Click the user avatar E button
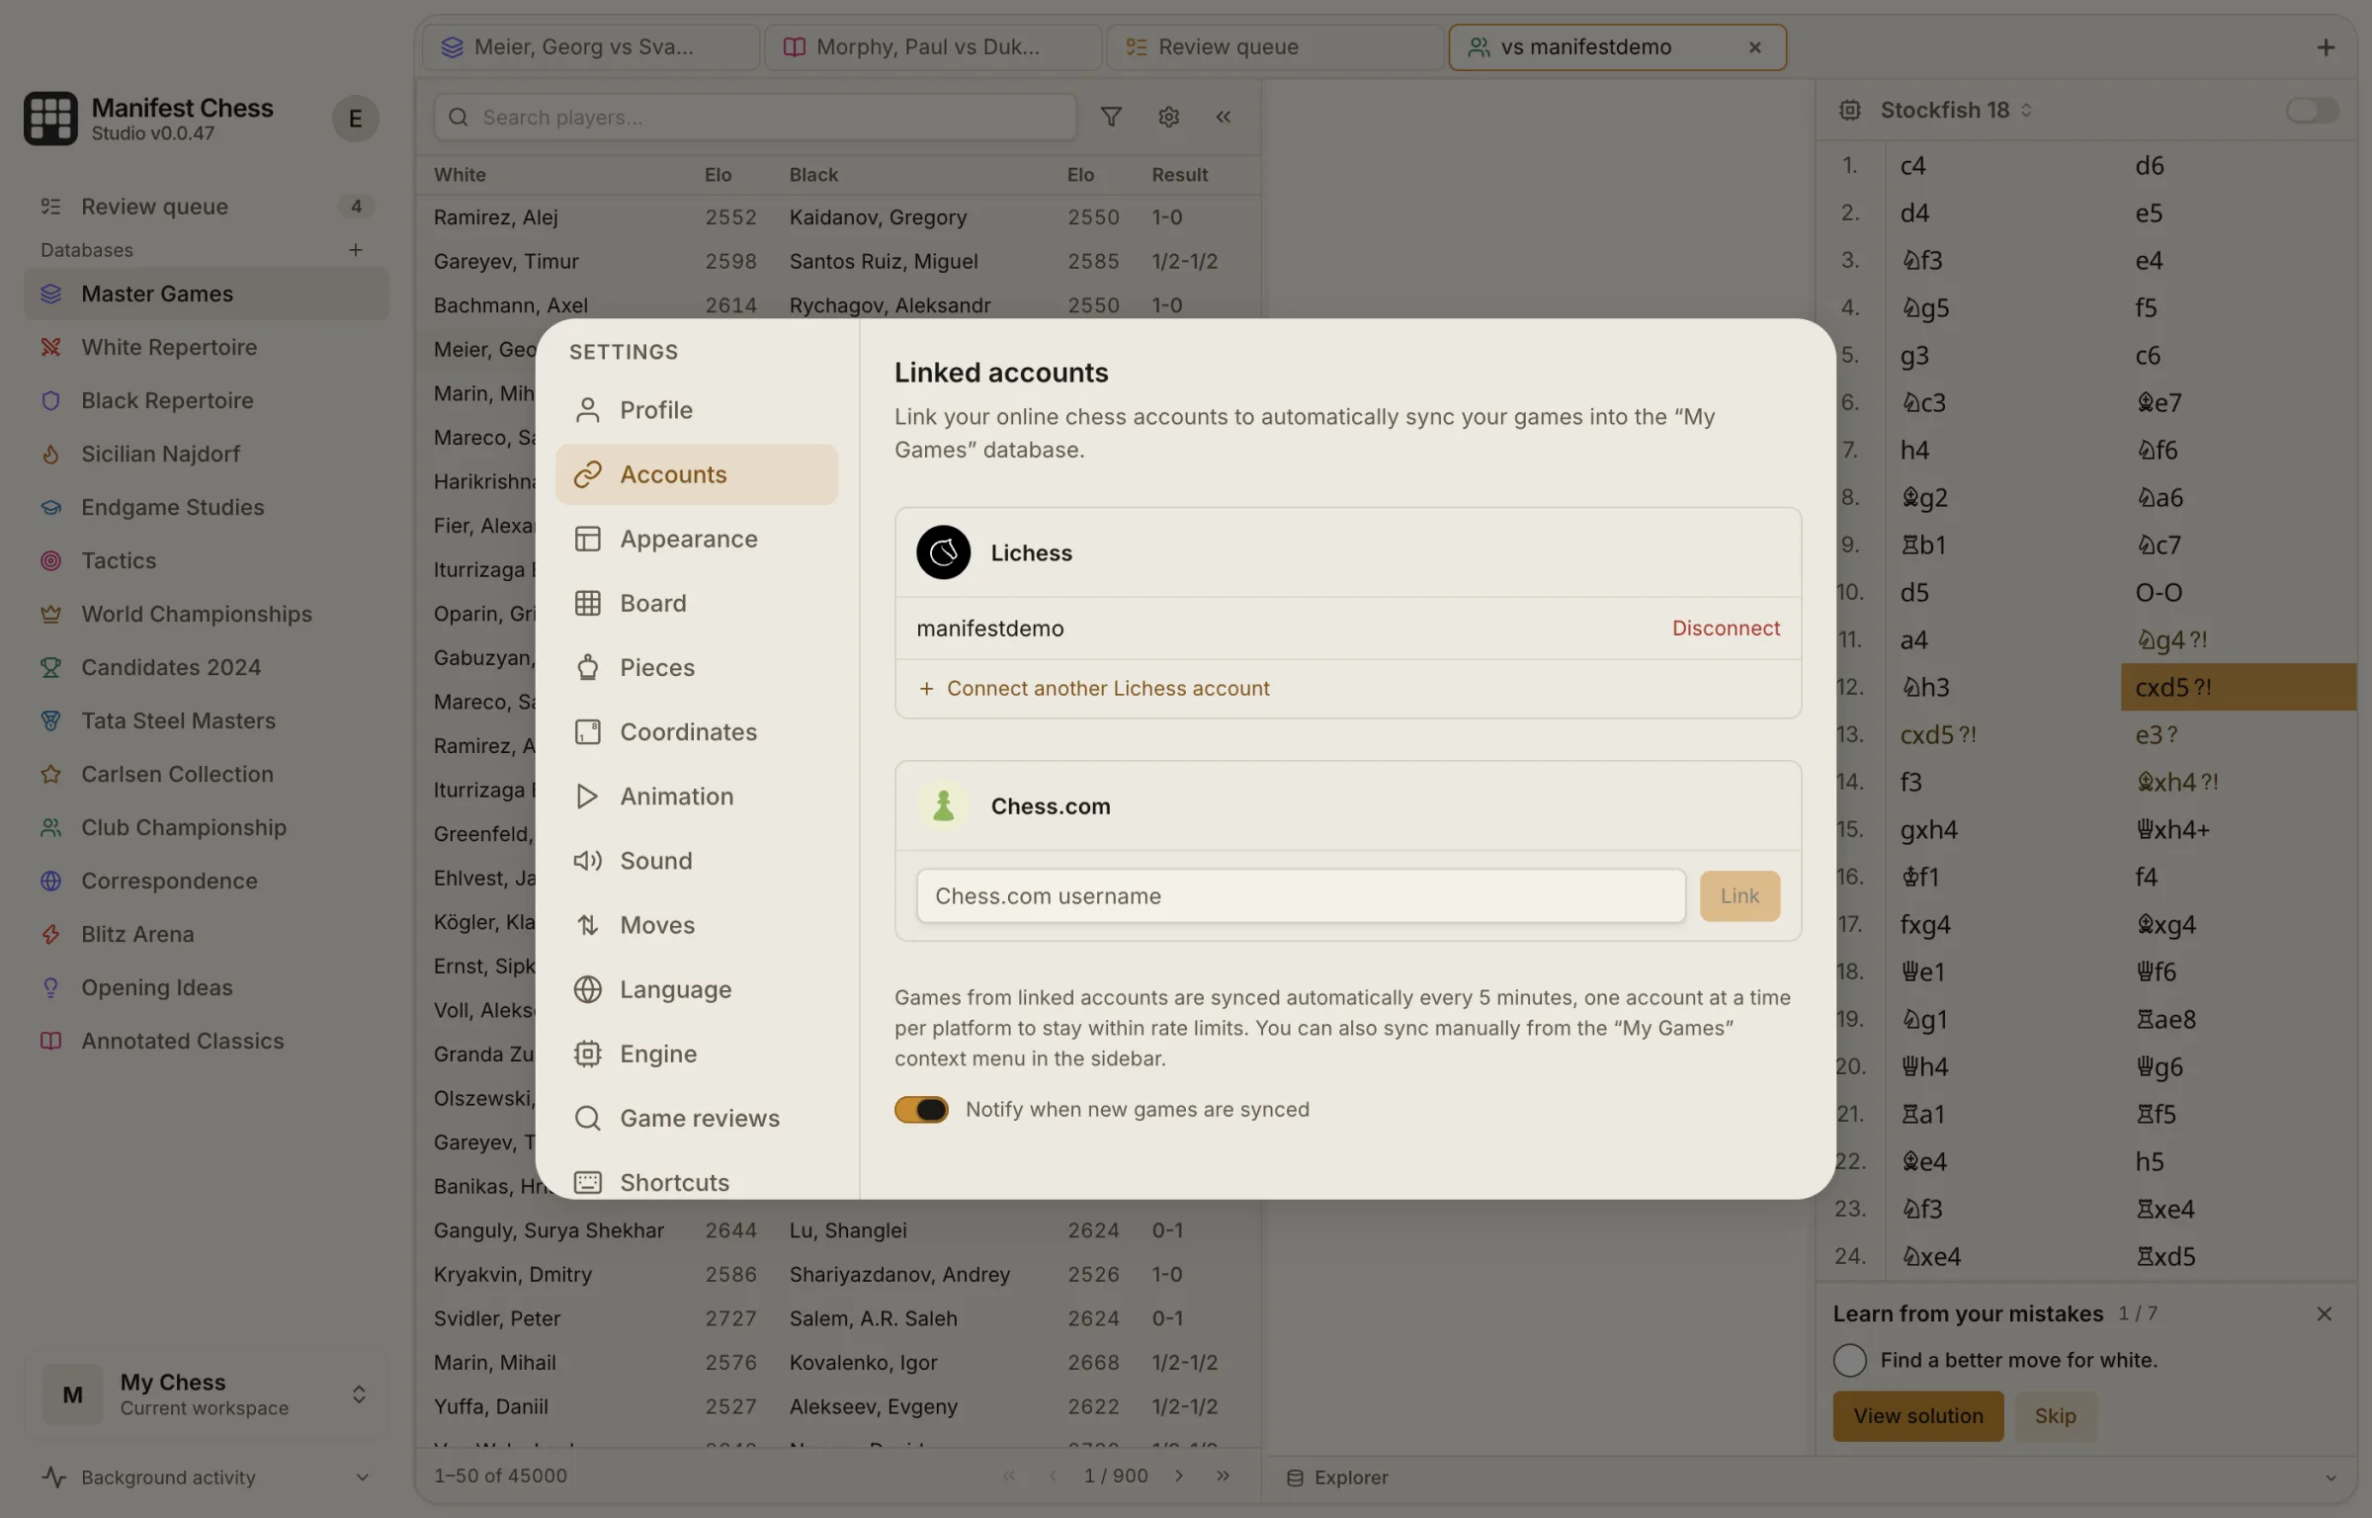The width and height of the screenshot is (2372, 1518). (x=355, y=119)
